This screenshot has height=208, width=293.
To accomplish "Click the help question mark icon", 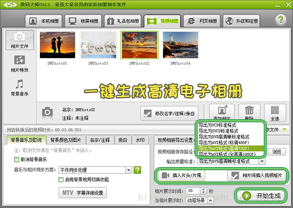I will click(x=280, y=19).
